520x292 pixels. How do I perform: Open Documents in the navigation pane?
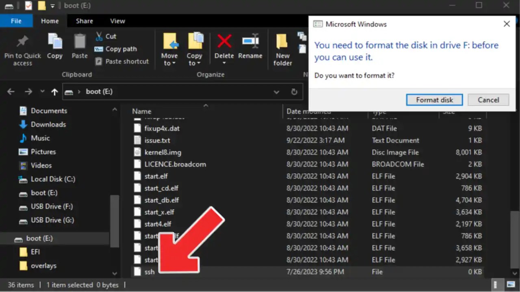pyautogui.click(x=49, y=111)
